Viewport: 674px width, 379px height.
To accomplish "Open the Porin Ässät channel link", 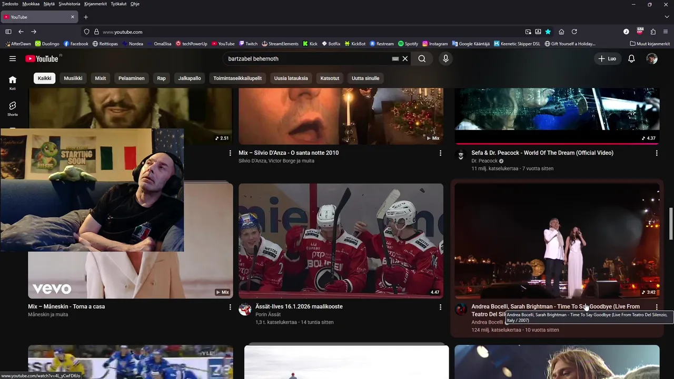I will tap(269, 314).
